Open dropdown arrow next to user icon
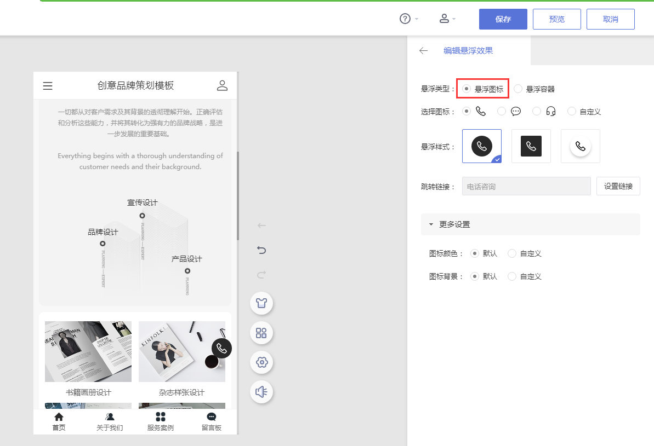Screen dimensions: 654x446 coord(454,19)
